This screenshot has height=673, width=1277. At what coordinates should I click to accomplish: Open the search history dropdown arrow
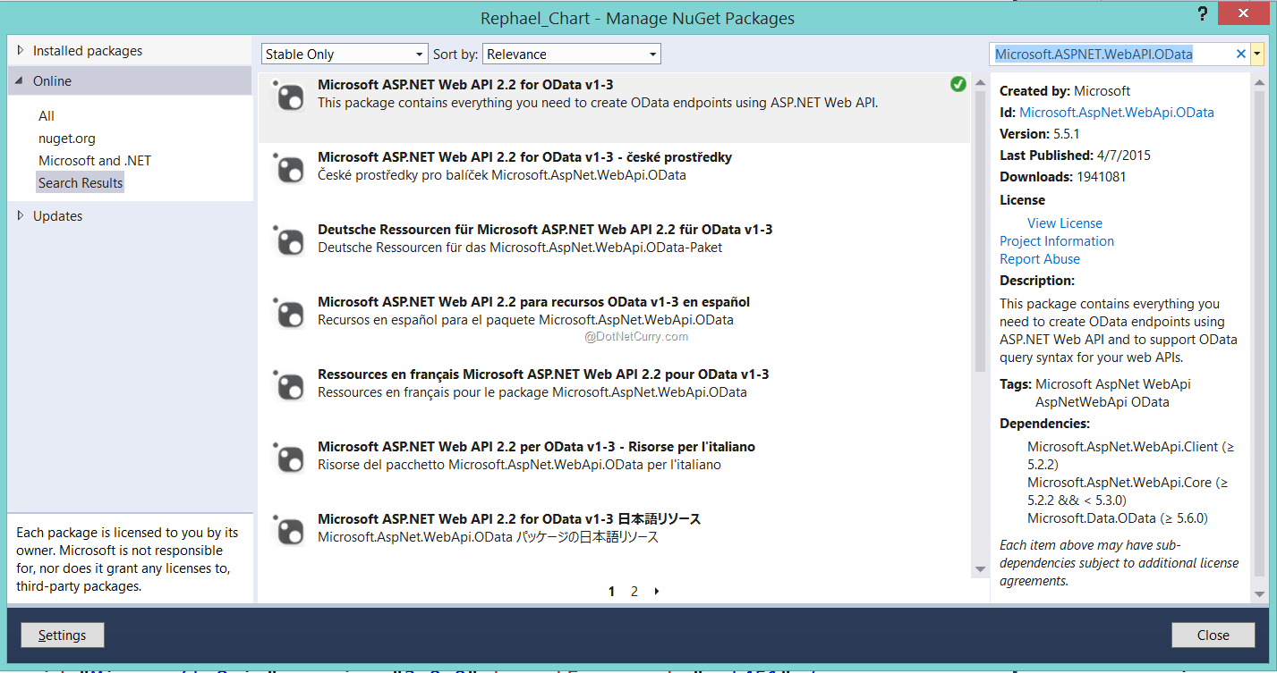(1257, 54)
